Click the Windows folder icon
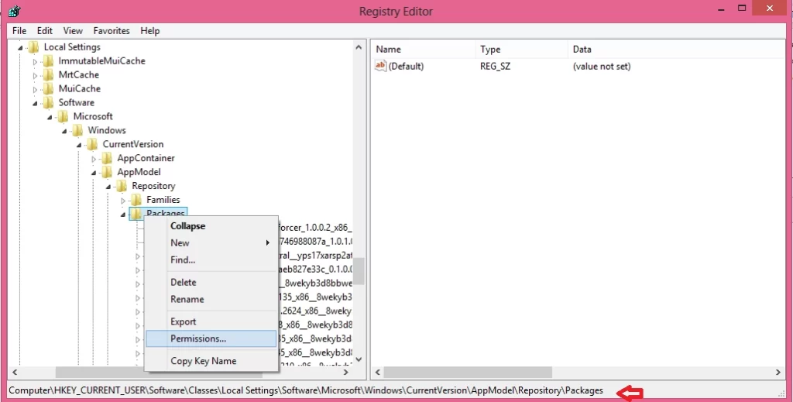This screenshot has width=793, height=402. [78, 130]
